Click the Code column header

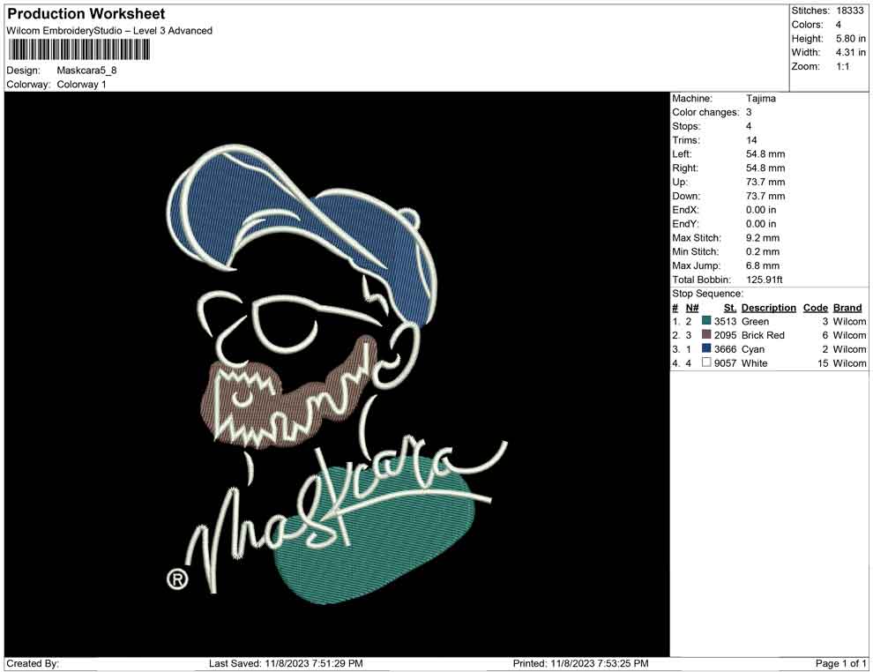816,308
